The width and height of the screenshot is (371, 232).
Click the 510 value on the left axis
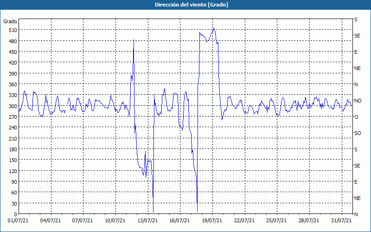click(13, 30)
